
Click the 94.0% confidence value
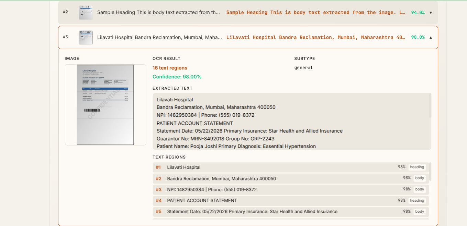(x=418, y=12)
